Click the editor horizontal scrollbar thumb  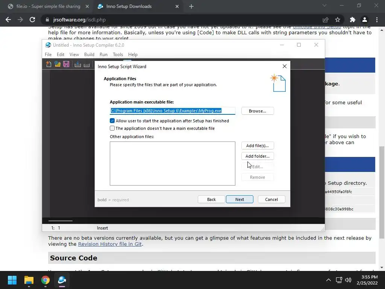61,221
